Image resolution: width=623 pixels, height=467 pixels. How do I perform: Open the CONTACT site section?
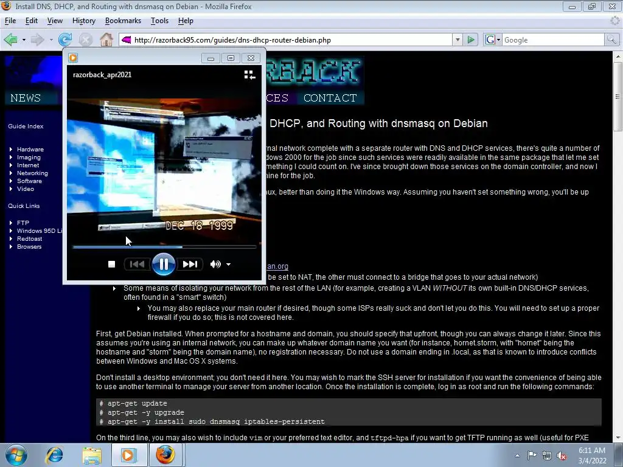330,98
